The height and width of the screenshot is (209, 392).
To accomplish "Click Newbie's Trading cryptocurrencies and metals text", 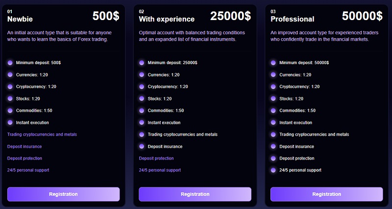I will [42, 134].
